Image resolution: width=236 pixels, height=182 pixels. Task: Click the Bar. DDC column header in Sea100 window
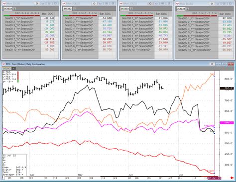161,14
